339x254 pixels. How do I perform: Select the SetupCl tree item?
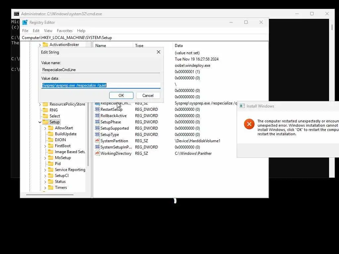62,176
